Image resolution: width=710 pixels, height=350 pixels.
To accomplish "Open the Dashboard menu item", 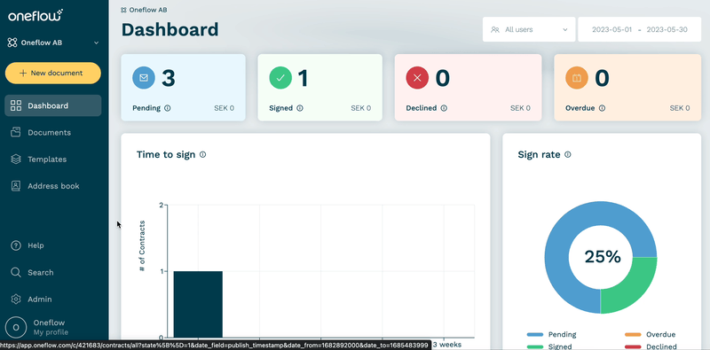I will [53, 105].
